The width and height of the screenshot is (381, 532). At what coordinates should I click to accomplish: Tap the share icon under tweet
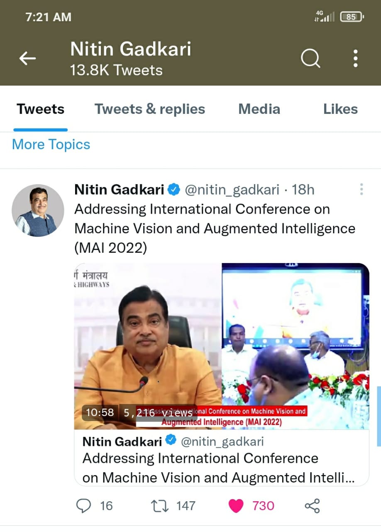(312, 506)
